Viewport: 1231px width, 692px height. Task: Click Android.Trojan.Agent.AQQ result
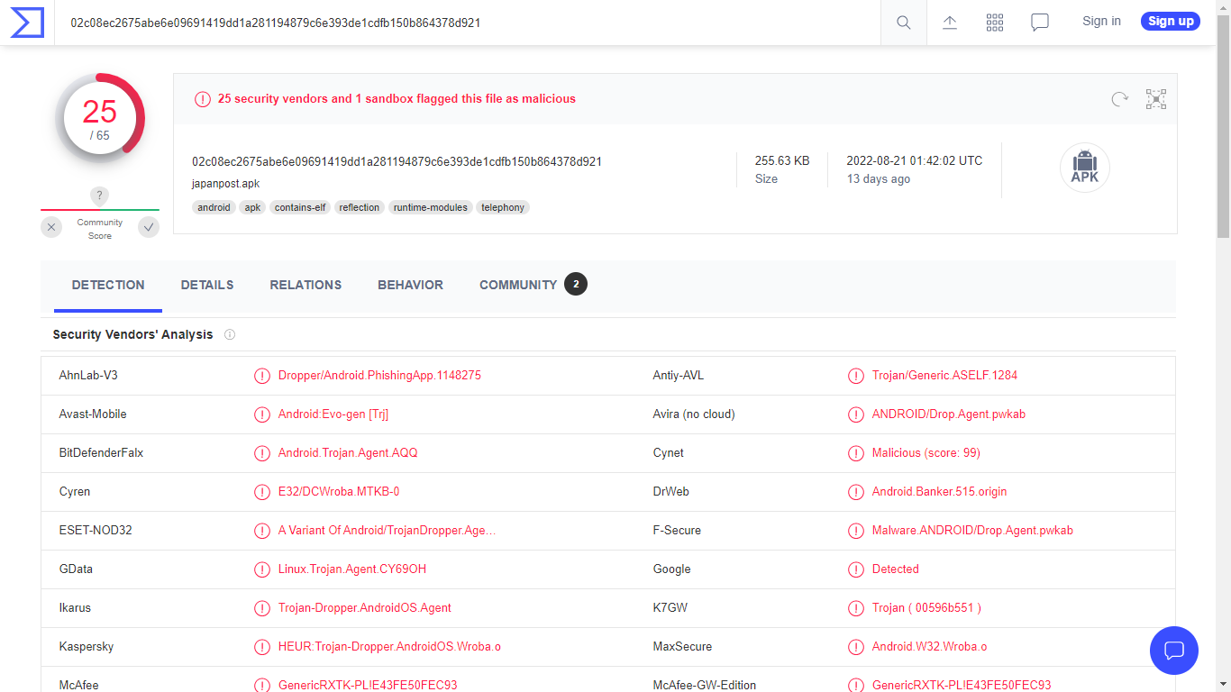tap(348, 453)
